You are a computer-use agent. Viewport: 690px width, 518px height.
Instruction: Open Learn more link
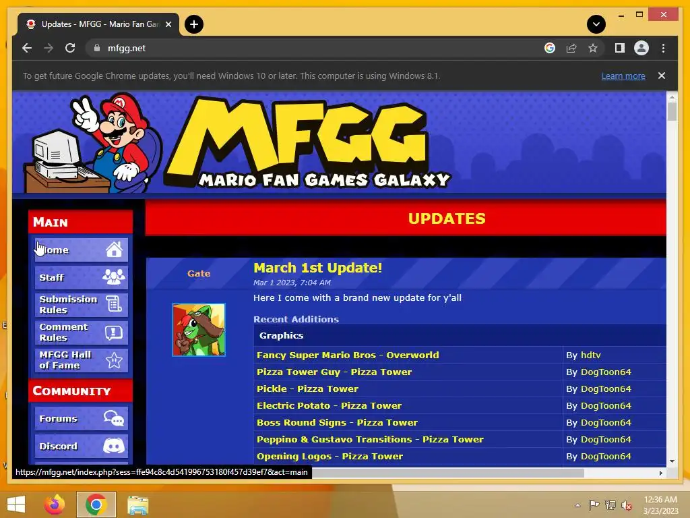tap(623, 76)
